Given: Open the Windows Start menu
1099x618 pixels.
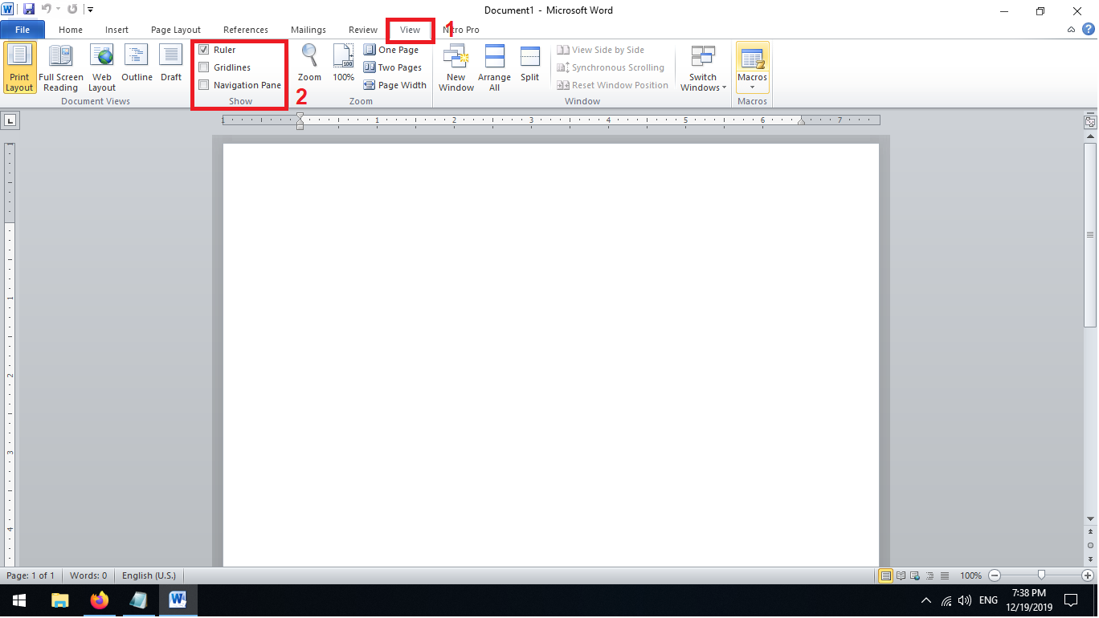Looking at the screenshot, I should tap(19, 600).
